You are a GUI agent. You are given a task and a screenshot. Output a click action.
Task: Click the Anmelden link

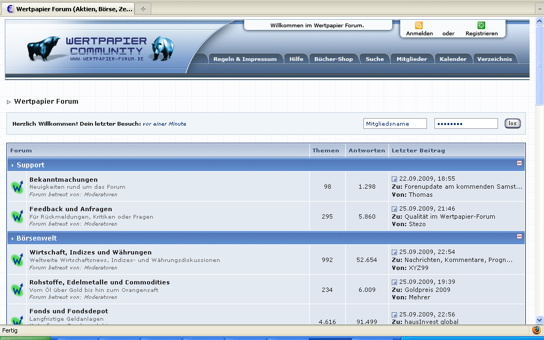click(x=419, y=33)
